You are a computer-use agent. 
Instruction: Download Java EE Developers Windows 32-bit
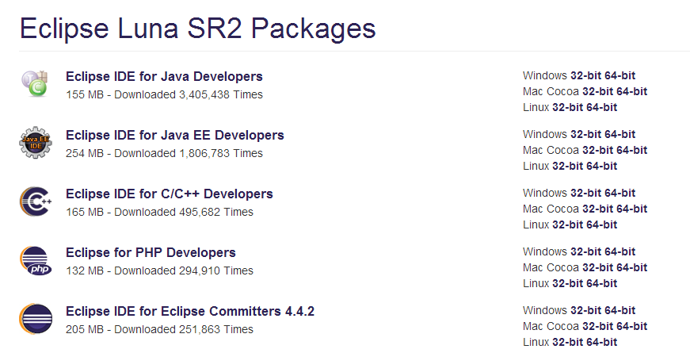(x=585, y=134)
